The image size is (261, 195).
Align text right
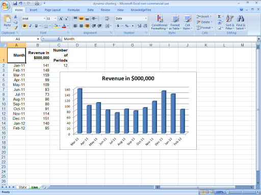coord(87,26)
